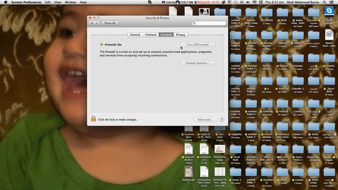Open the Croatia folder

pos(298,173)
